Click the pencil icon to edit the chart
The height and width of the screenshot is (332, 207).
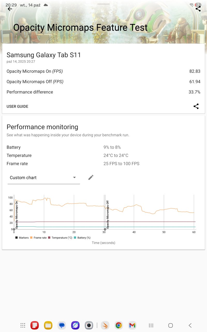91,177
